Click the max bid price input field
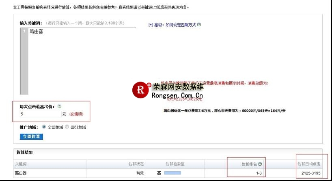The width and height of the screenshot is (332, 181). pos(40,114)
